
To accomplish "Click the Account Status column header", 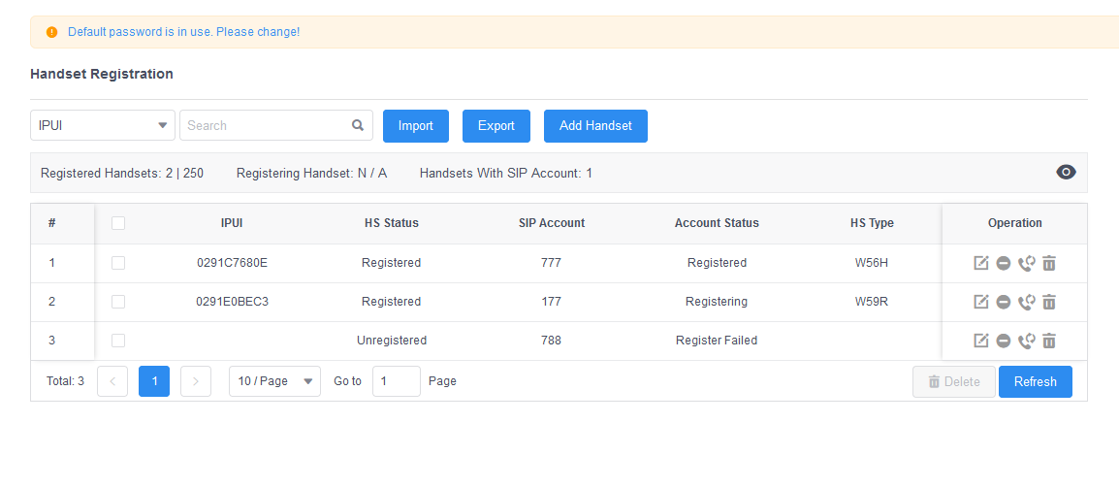I will click(717, 223).
